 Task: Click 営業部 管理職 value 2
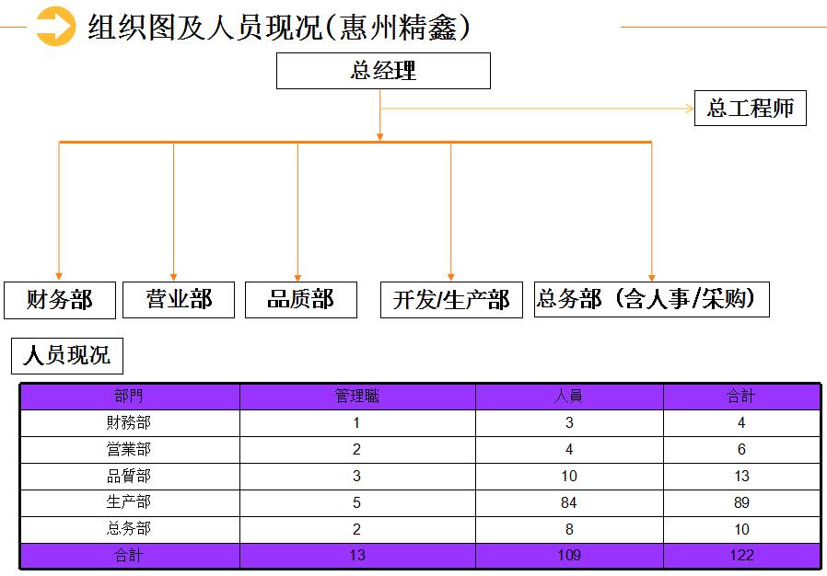(356, 450)
